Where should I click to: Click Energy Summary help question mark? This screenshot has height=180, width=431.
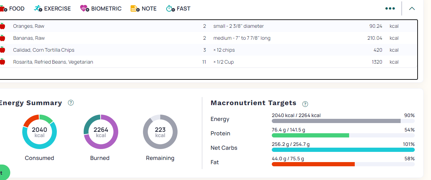pyautogui.click(x=71, y=103)
